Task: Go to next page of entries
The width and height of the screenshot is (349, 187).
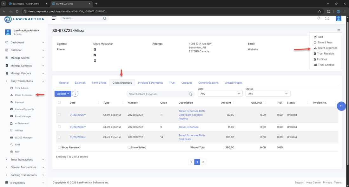Action: [x=203, y=162]
